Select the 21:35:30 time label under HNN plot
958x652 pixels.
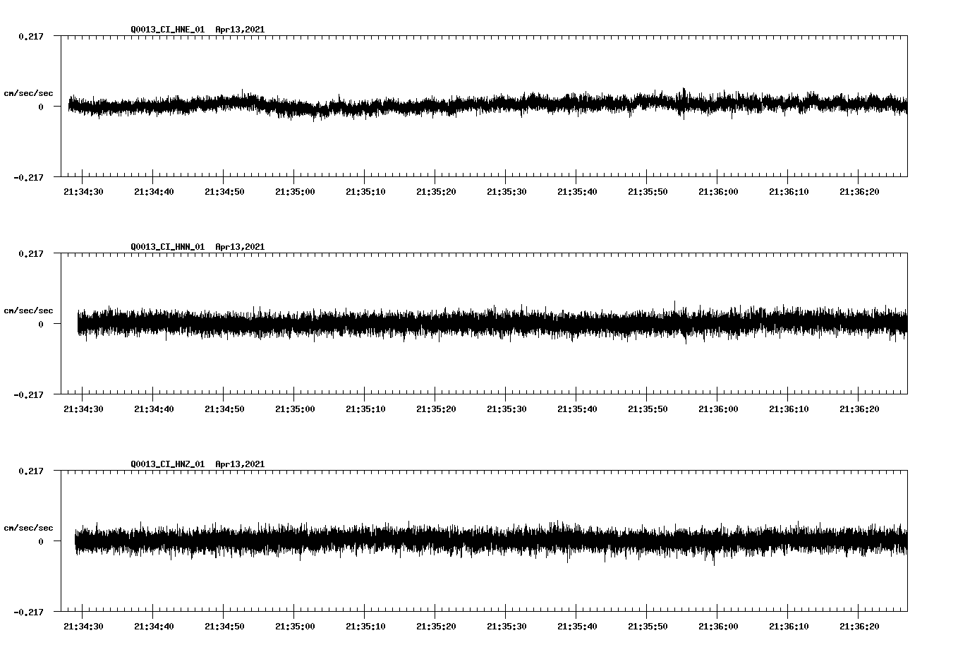click(x=508, y=408)
